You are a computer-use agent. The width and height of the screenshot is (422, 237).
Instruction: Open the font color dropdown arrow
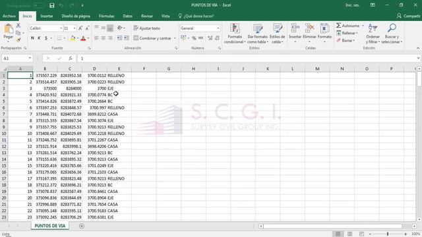coord(88,38)
